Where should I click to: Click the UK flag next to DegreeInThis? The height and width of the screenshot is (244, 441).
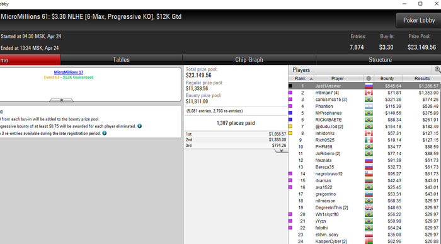point(369,207)
